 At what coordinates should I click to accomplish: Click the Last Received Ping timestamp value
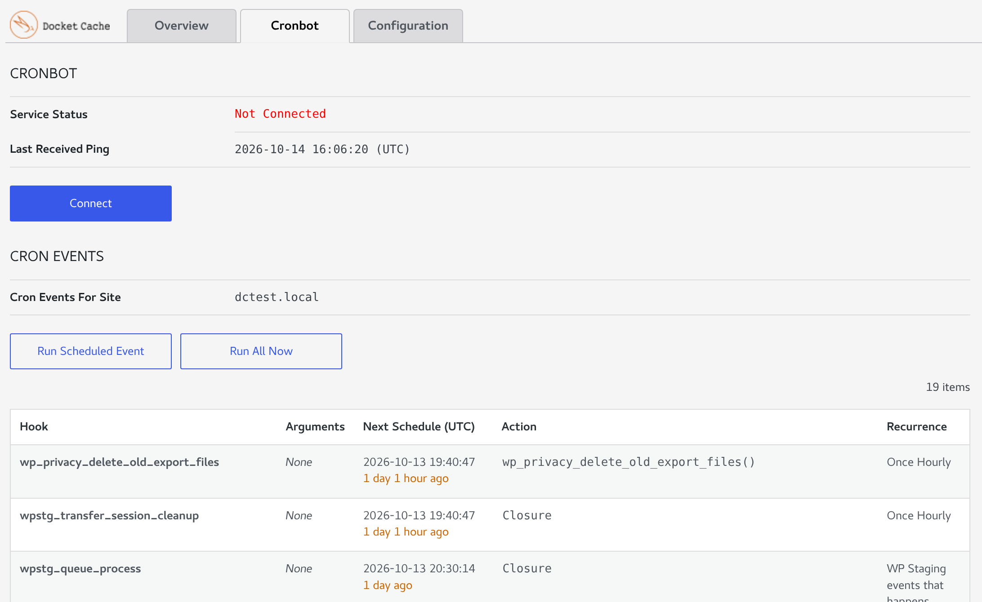tap(322, 149)
